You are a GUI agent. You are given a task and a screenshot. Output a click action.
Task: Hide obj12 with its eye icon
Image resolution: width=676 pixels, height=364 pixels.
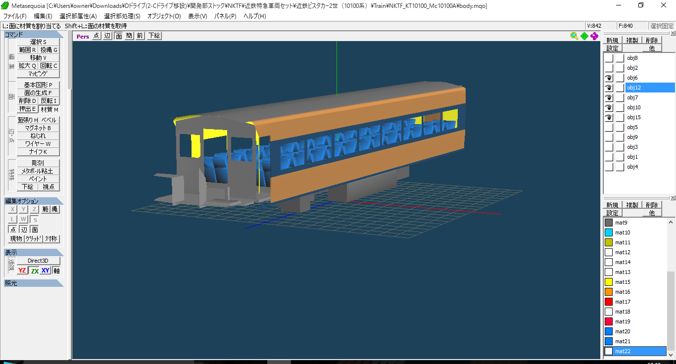click(x=609, y=88)
